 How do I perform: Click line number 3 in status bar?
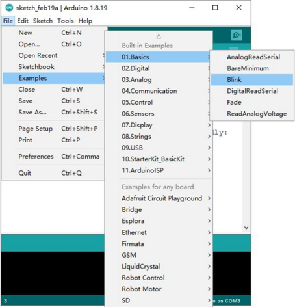pos(5,301)
